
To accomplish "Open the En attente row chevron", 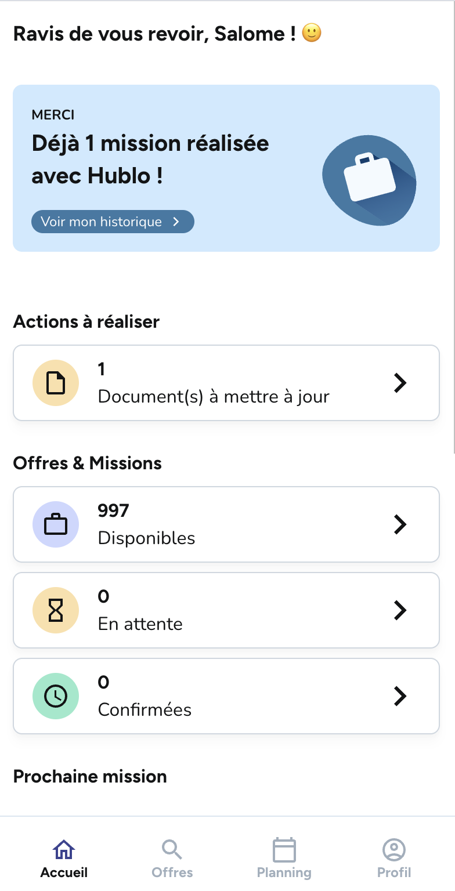I will coord(400,610).
